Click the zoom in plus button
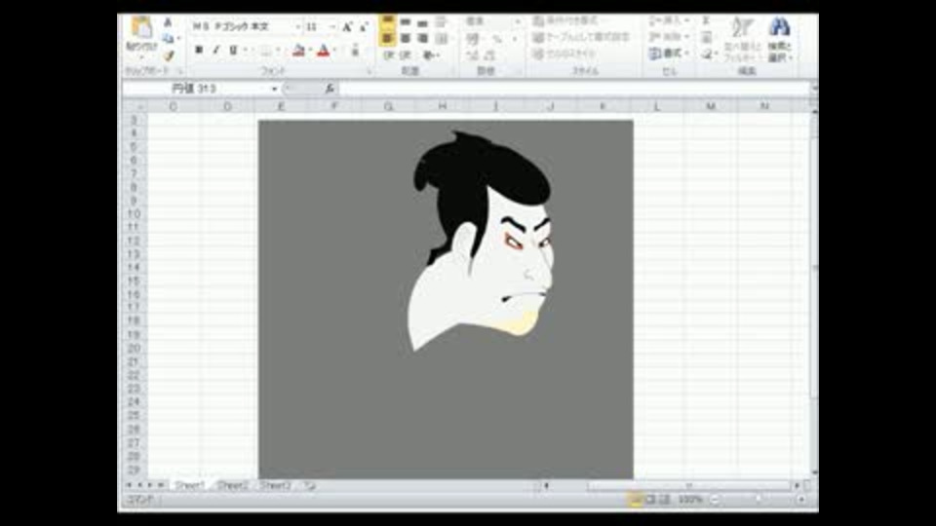This screenshot has height=526, width=936. (x=801, y=499)
